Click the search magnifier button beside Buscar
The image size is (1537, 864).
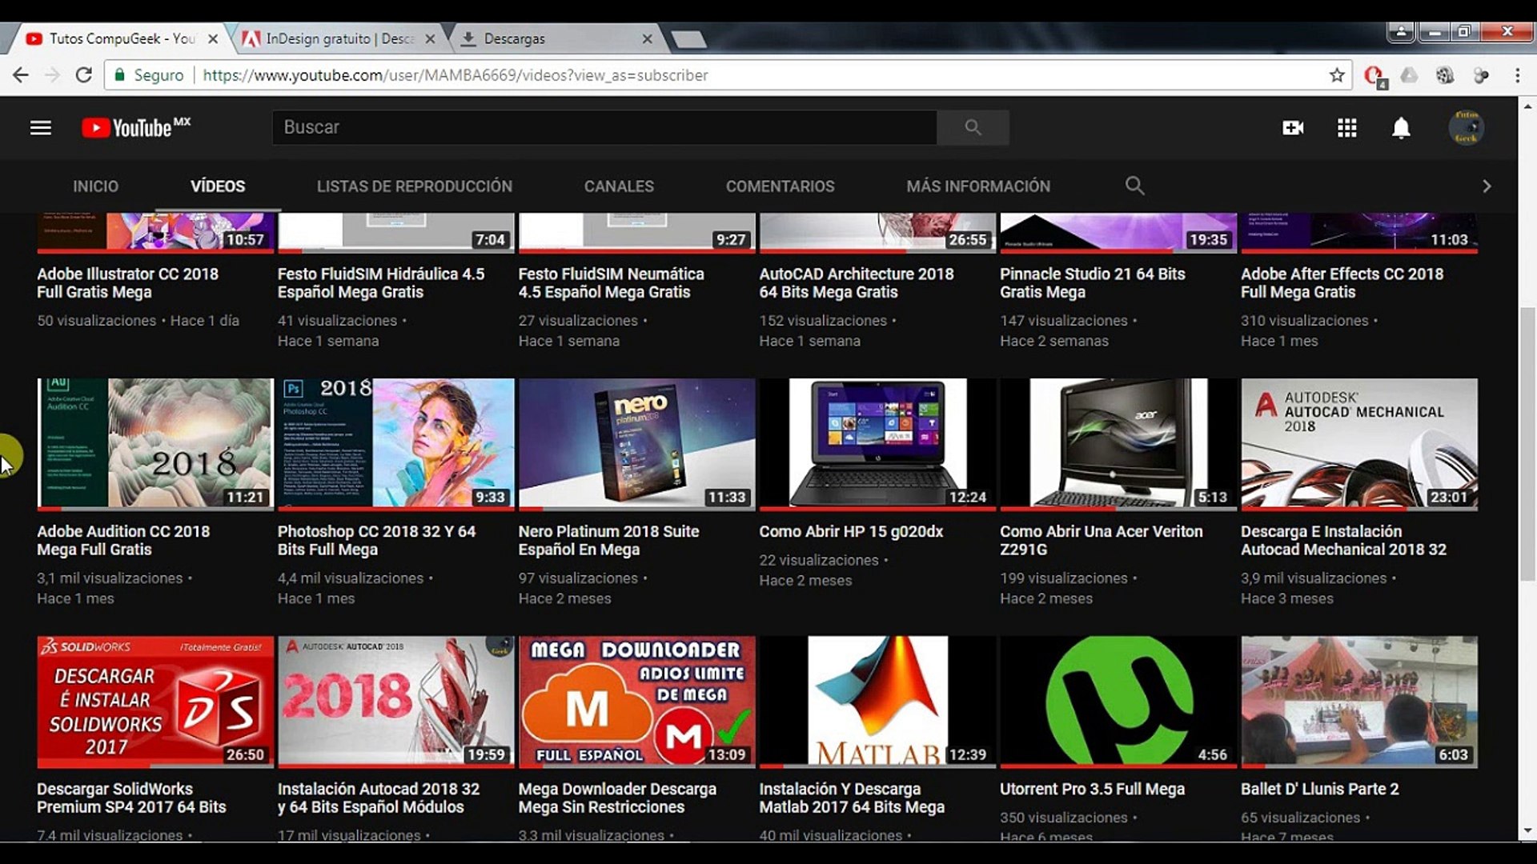[x=973, y=127]
